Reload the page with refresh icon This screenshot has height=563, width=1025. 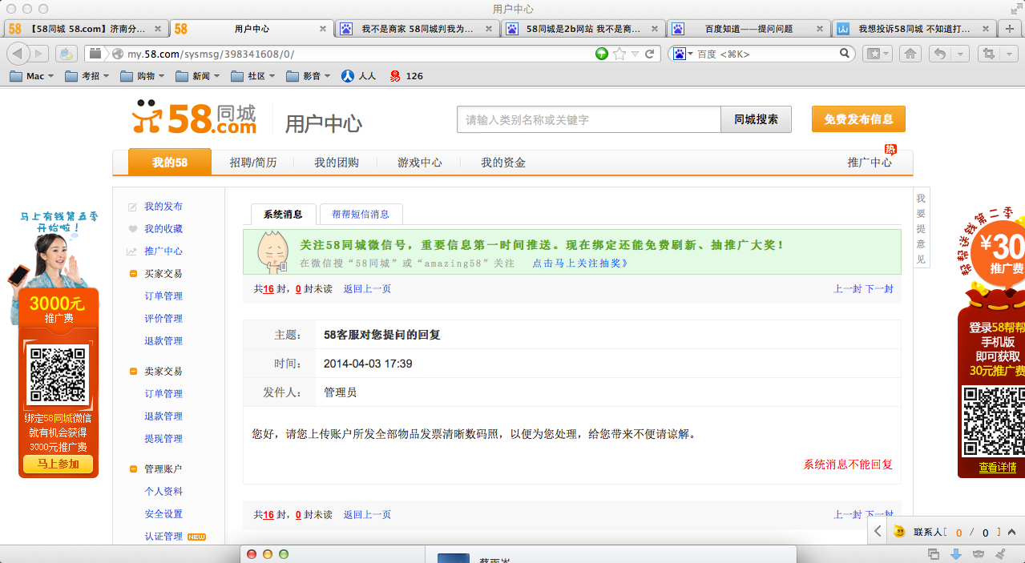coord(650,54)
